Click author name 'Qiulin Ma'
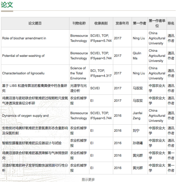The image size is (177, 182). tap(137, 56)
